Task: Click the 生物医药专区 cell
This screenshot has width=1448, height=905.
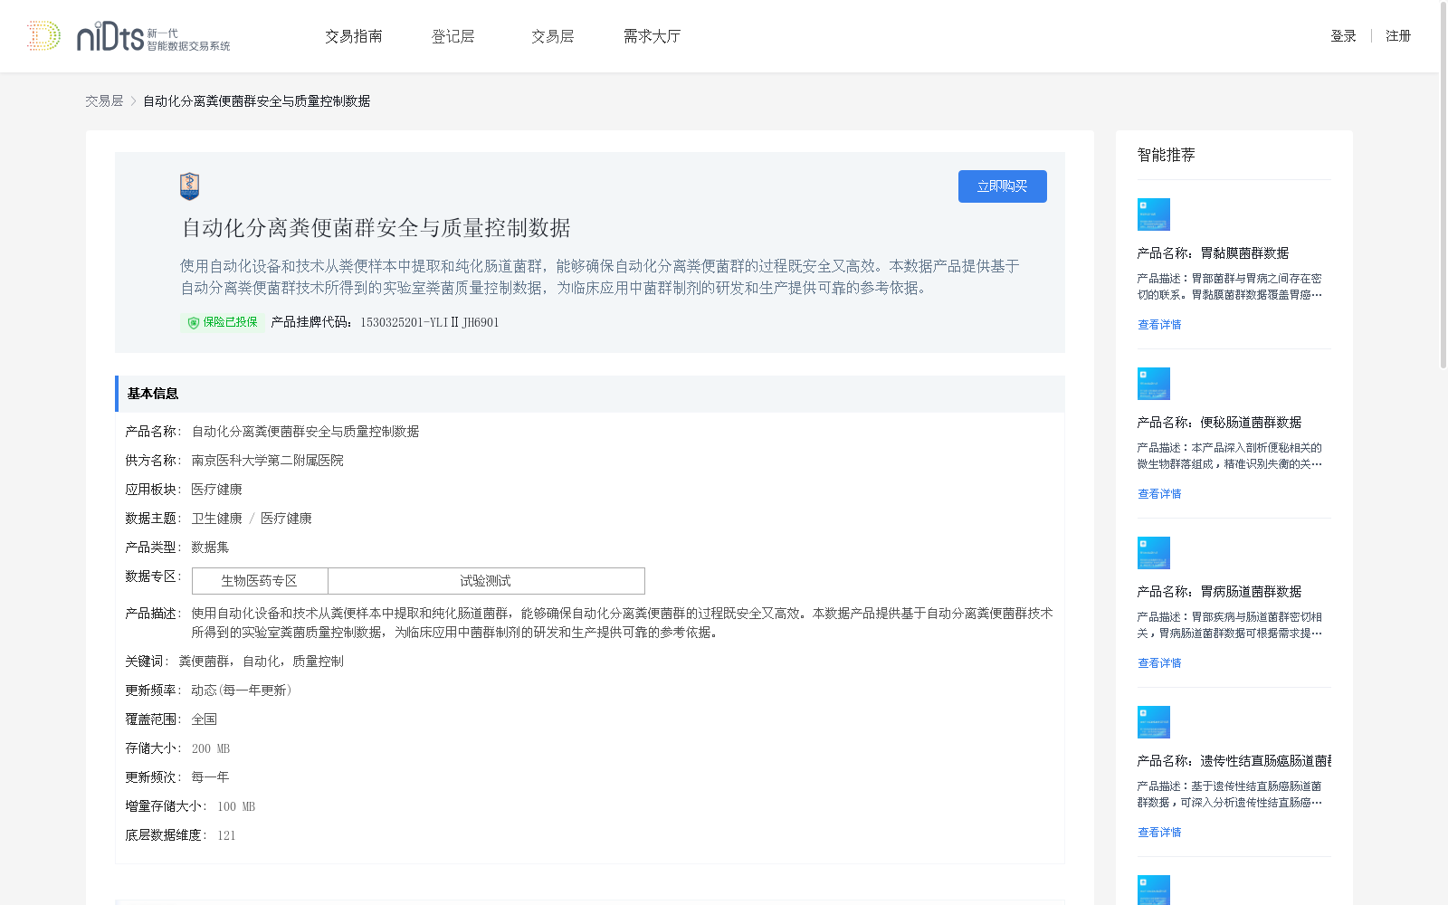Action: coord(260,581)
